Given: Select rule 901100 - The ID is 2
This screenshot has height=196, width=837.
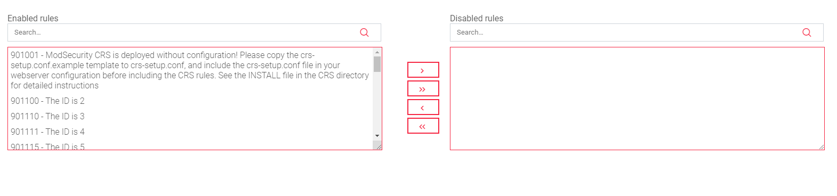Looking at the screenshot, I should (x=191, y=101).
